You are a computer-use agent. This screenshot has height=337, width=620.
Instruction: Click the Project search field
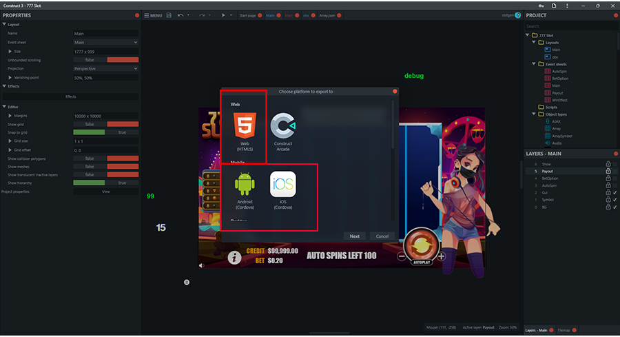click(571, 26)
